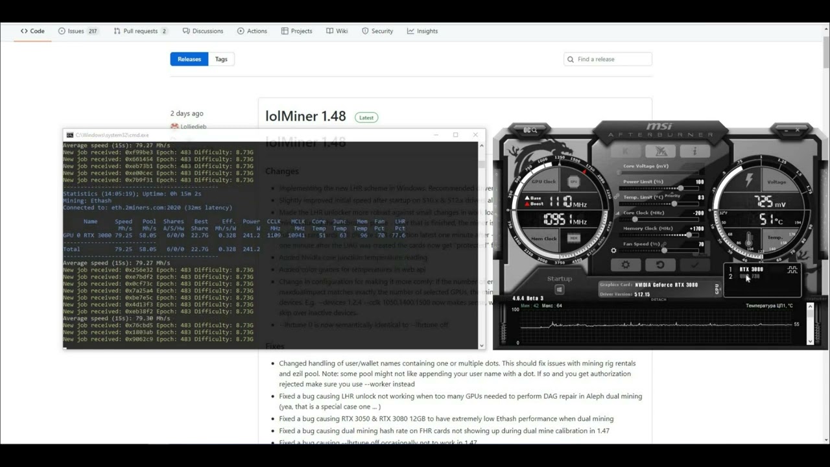Screen dimensions: 830x467
Task: Click the GPU chip icon in the gauge
Action: tap(574, 182)
